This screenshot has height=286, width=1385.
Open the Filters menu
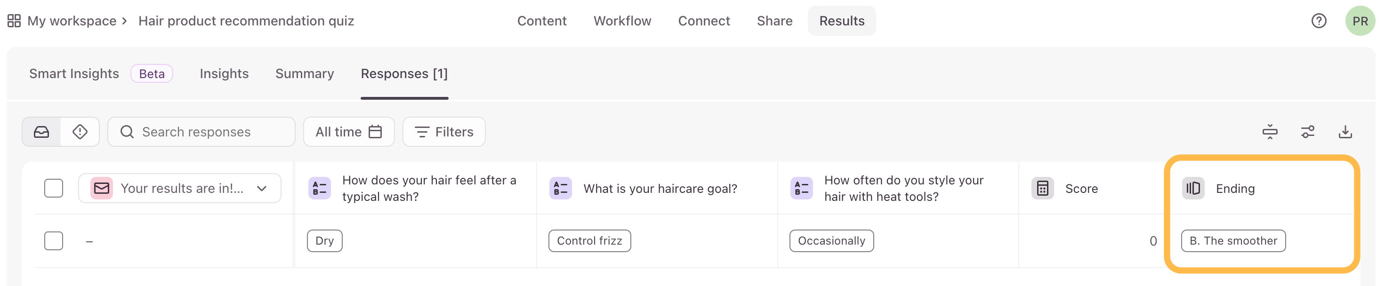pos(443,132)
